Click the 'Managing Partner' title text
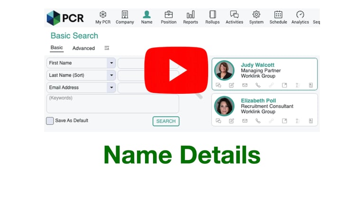The width and height of the screenshot is (364, 204). point(261,71)
